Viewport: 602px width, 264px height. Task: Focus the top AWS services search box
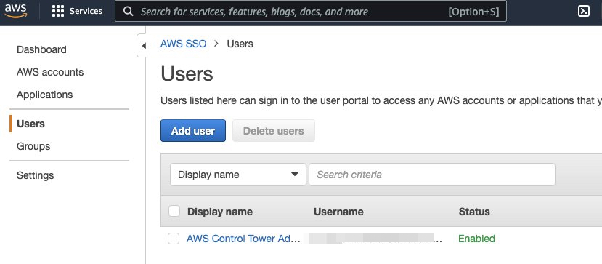pyautogui.click(x=311, y=12)
